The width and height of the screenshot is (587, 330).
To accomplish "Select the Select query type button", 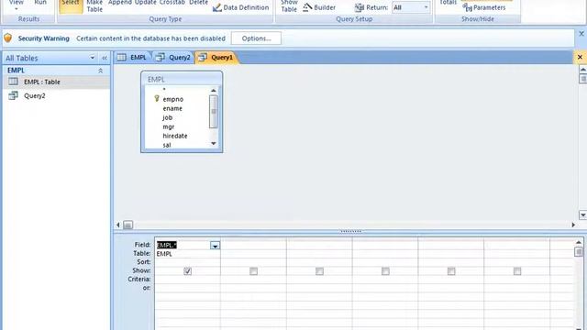I will 71,6.
